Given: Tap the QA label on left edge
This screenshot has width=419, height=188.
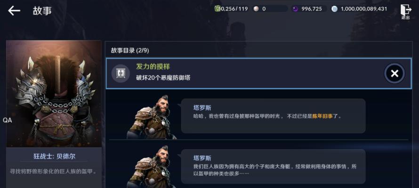Looking at the screenshot, I should tap(8, 120).
